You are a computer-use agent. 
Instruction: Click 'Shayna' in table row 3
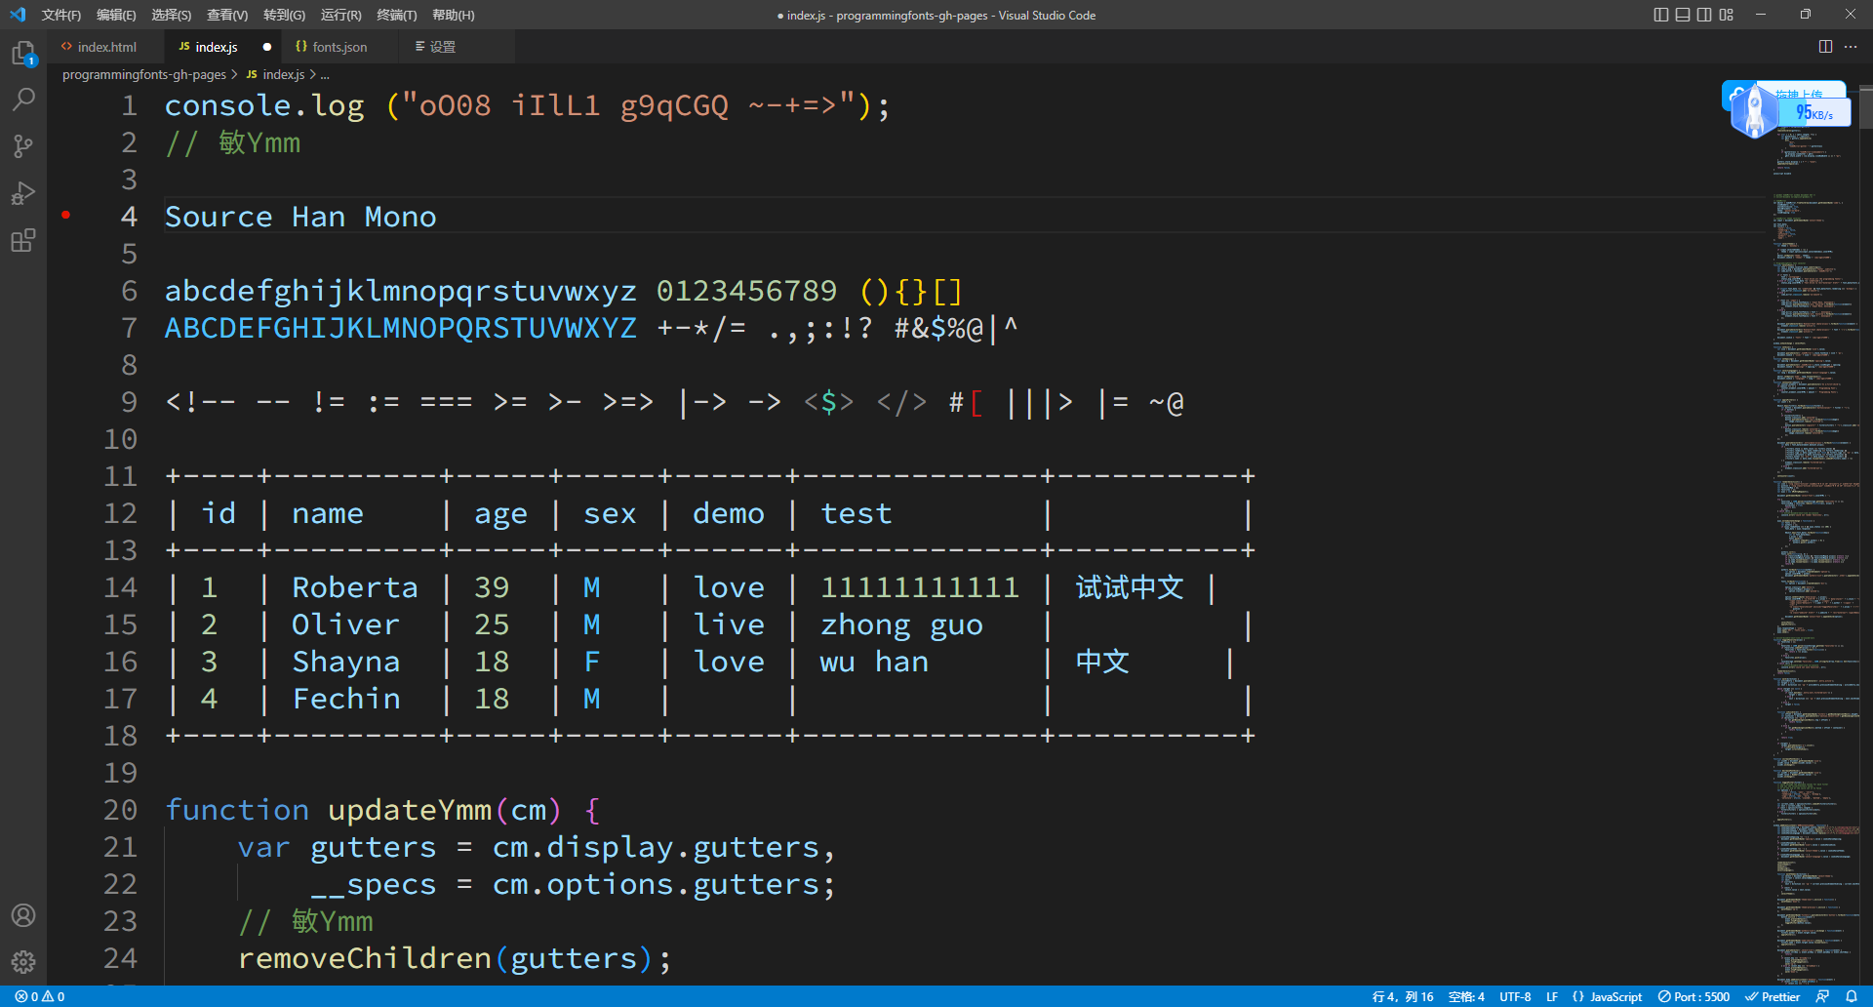click(346, 662)
